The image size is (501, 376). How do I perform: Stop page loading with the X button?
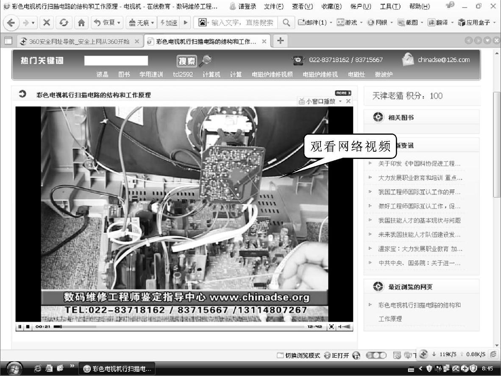(x=47, y=23)
